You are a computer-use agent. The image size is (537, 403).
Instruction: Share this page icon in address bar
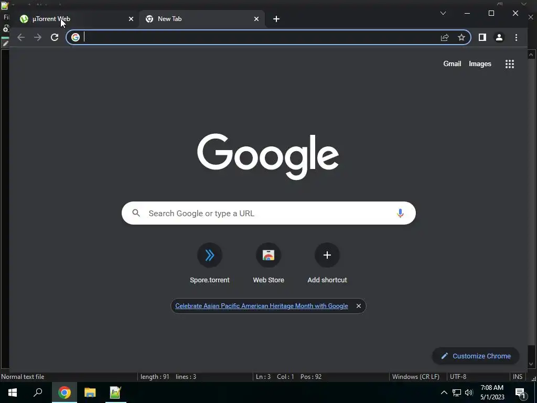click(445, 37)
